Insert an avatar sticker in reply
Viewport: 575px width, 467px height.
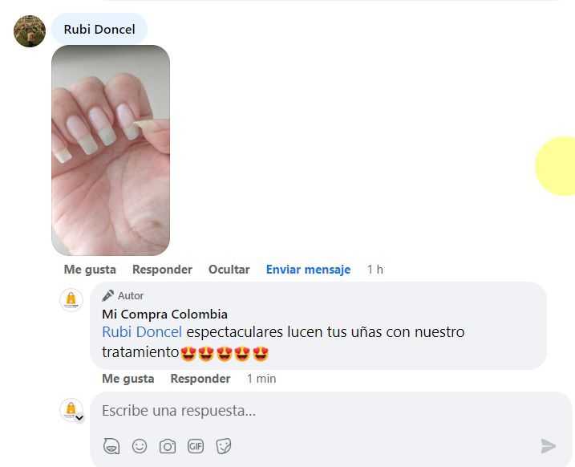coord(111,446)
